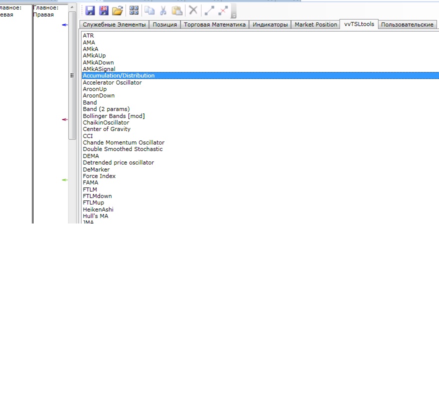The width and height of the screenshot is (439, 406).
Task: Switch to the Торговая Математика tab
Action: (x=214, y=24)
